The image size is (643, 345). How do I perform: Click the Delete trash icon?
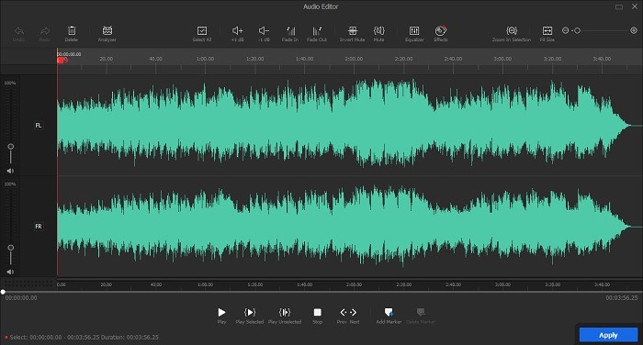pyautogui.click(x=72, y=30)
